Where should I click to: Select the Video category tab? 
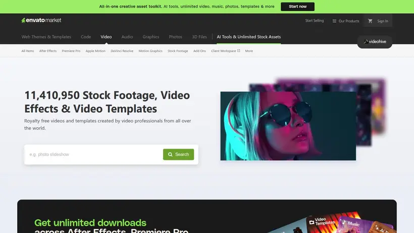pos(106,37)
